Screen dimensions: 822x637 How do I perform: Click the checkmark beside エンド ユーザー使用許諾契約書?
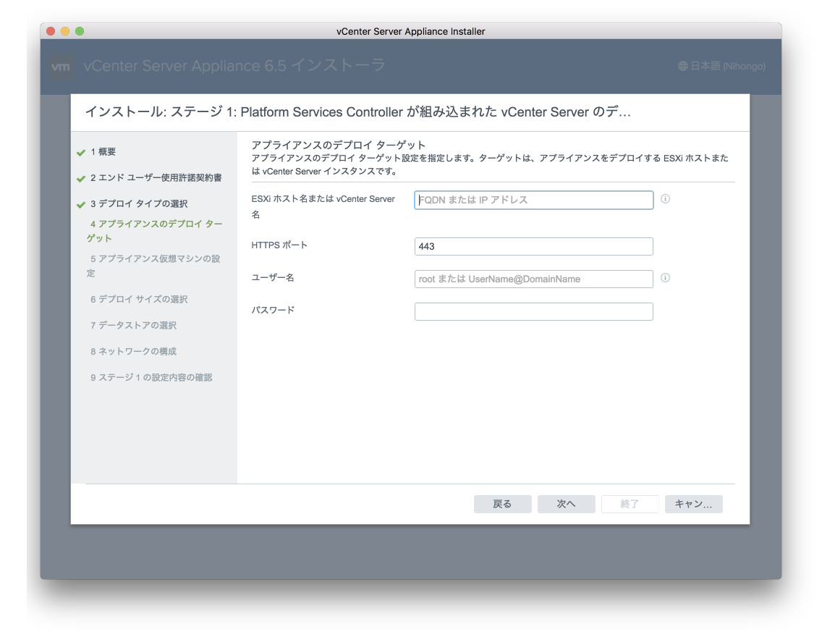[x=81, y=177]
